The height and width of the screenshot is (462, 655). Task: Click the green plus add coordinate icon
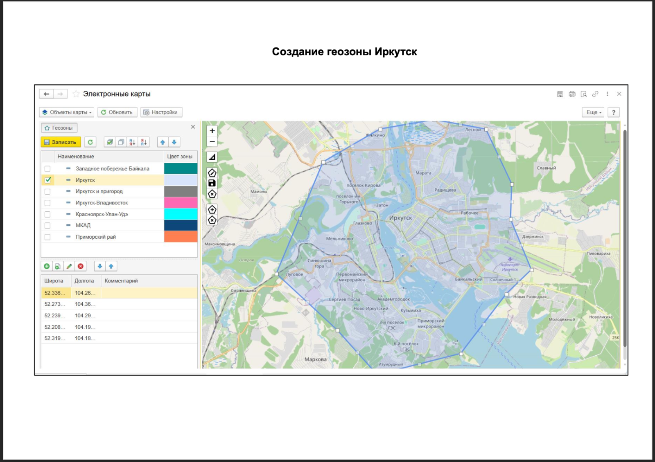tap(47, 266)
